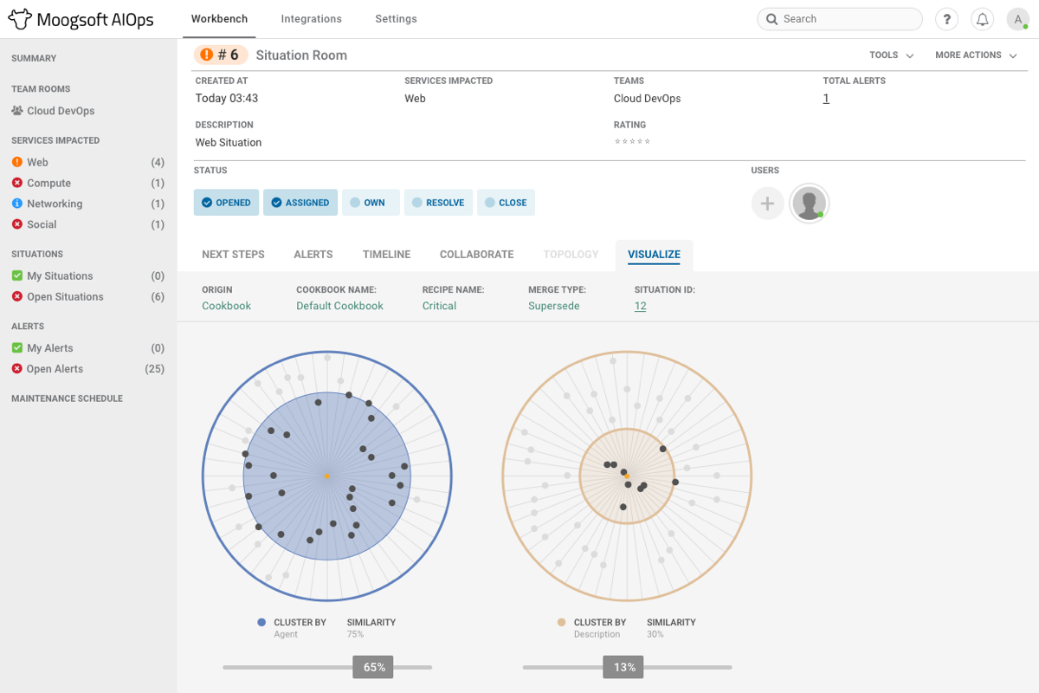Toggle the Opened status button
The height and width of the screenshot is (693, 1039).
(226, 203)
